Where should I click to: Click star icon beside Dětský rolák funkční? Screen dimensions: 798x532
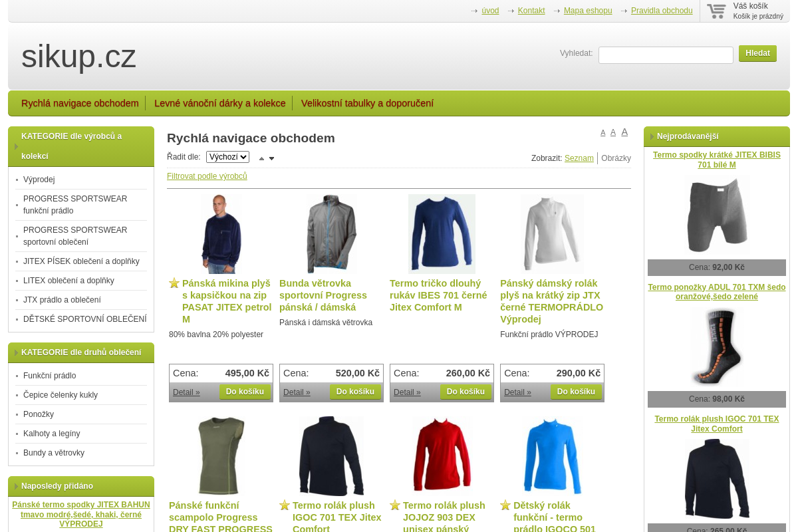pos(505,505)
